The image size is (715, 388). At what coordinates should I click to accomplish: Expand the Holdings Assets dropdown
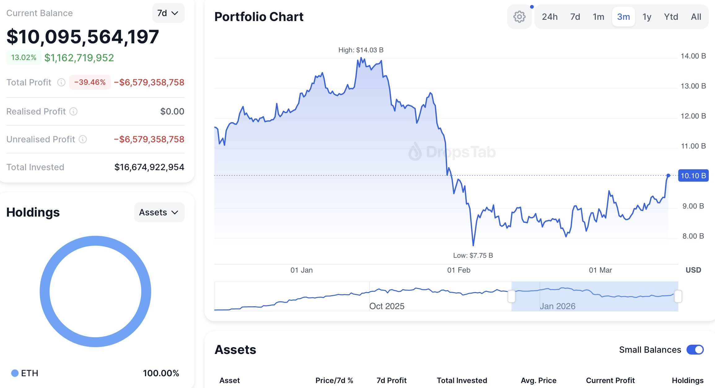coord(159,212)
